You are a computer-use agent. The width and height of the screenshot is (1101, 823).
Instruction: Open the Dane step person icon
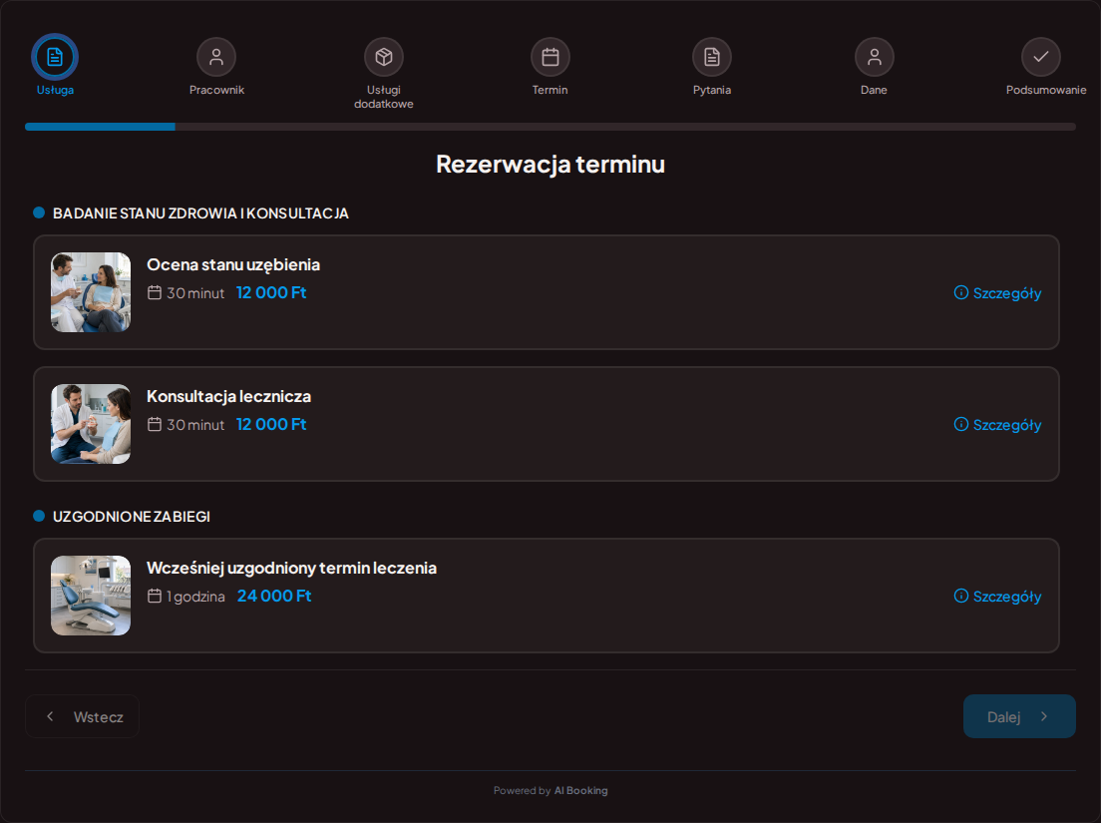tap(875, 57)
